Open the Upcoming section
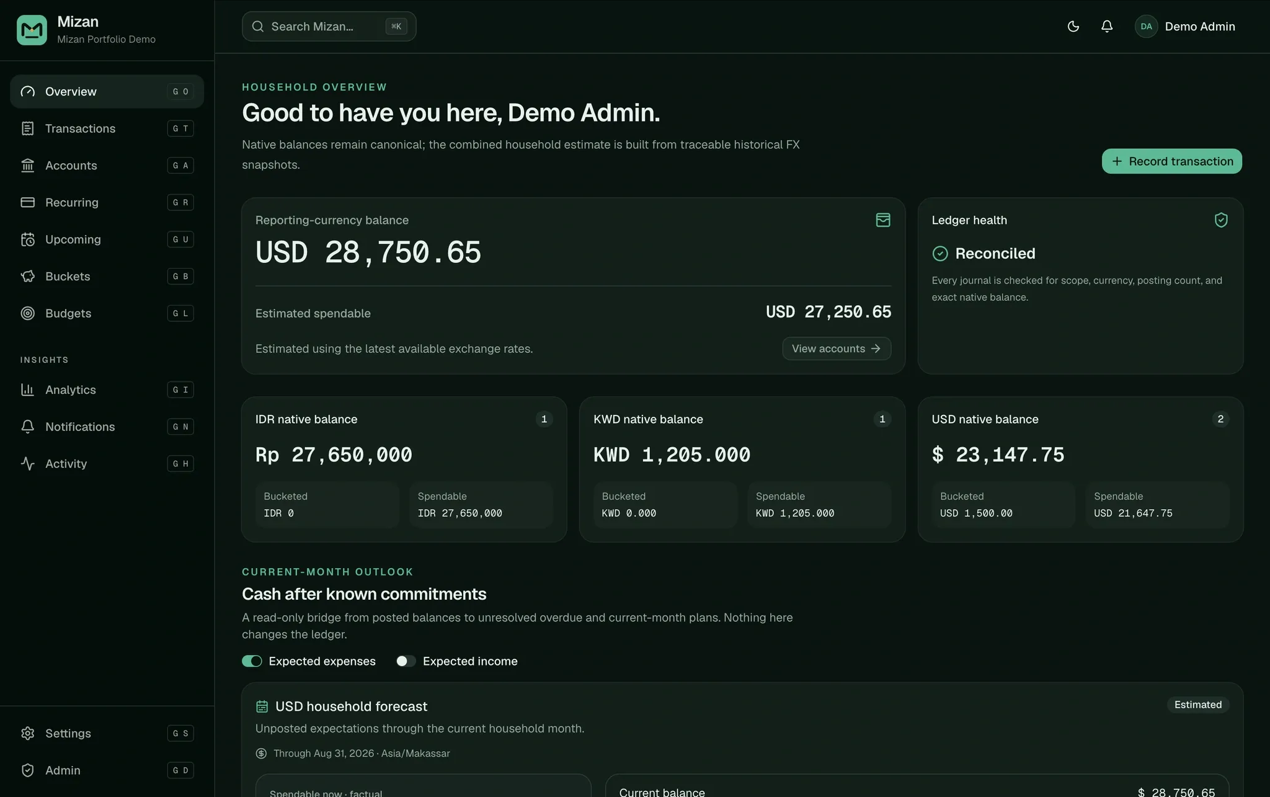Screen dimensions: 1270x797 tap(107, 239)
